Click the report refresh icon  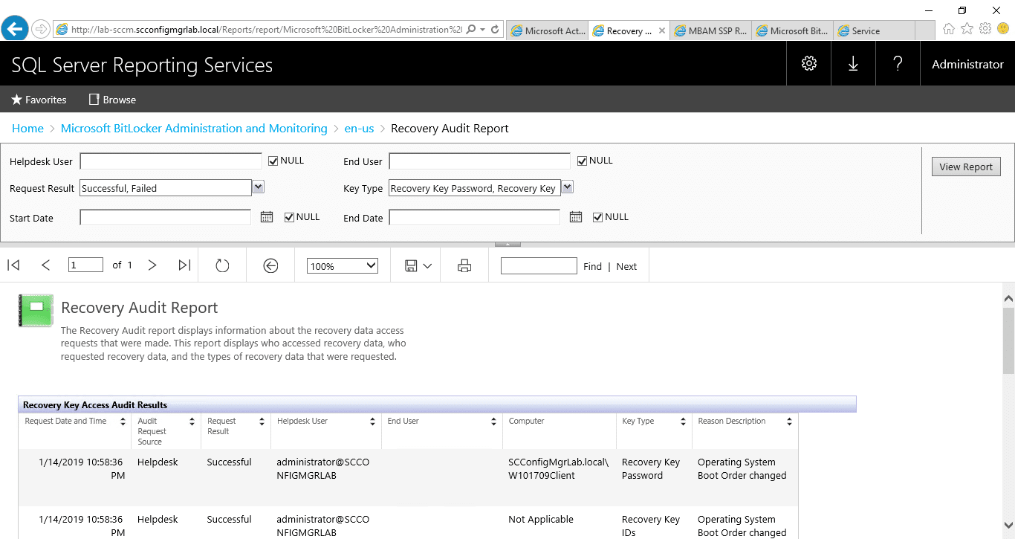222,265
